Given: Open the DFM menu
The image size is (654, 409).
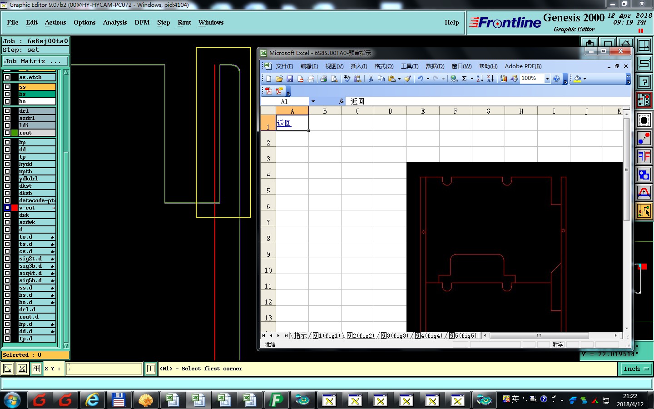Looking at the screenshot, I should pyautogui.click(x=142, y=22).
